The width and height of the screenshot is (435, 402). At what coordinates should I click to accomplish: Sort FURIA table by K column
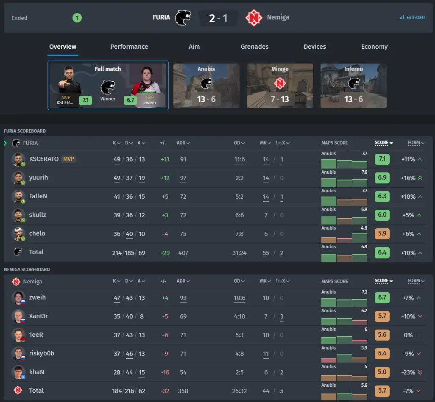(117, 143)
